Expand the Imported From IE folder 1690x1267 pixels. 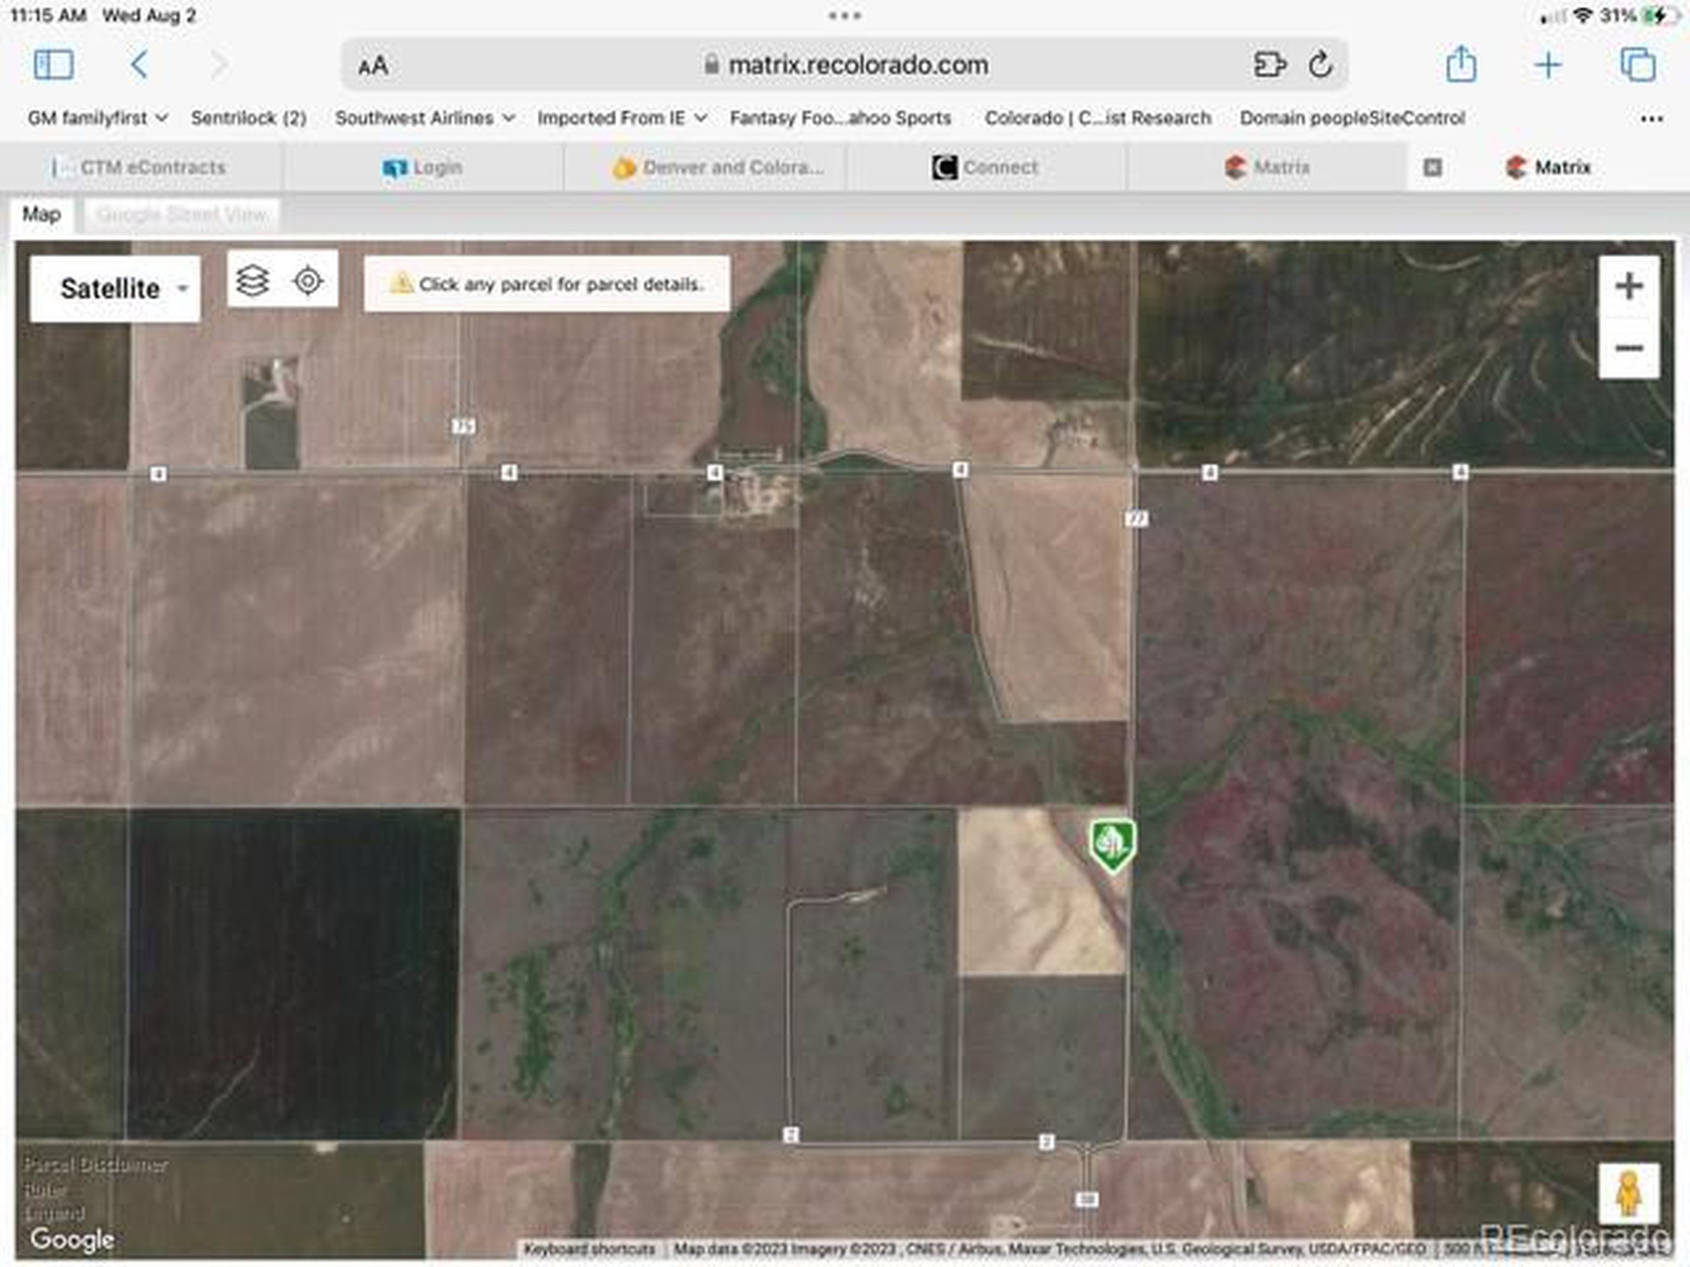coord(621,117)
